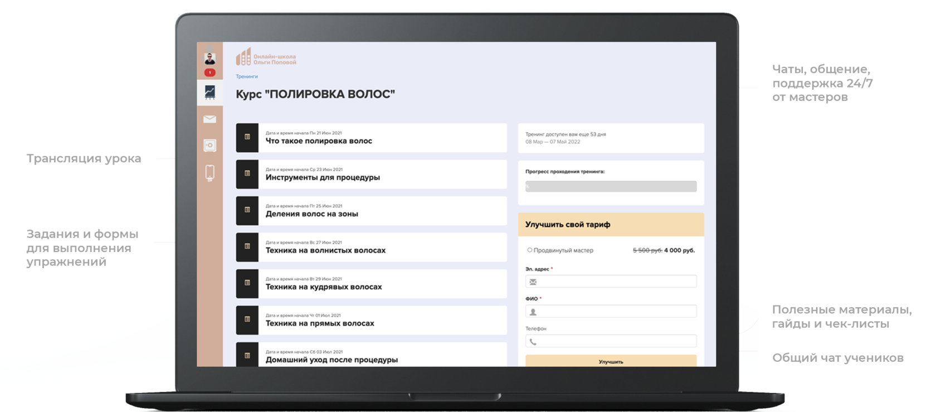Screen dimensions: 936x412
Task: Open lesson title Техника на волнистых волосах
Action: [325, 250]
